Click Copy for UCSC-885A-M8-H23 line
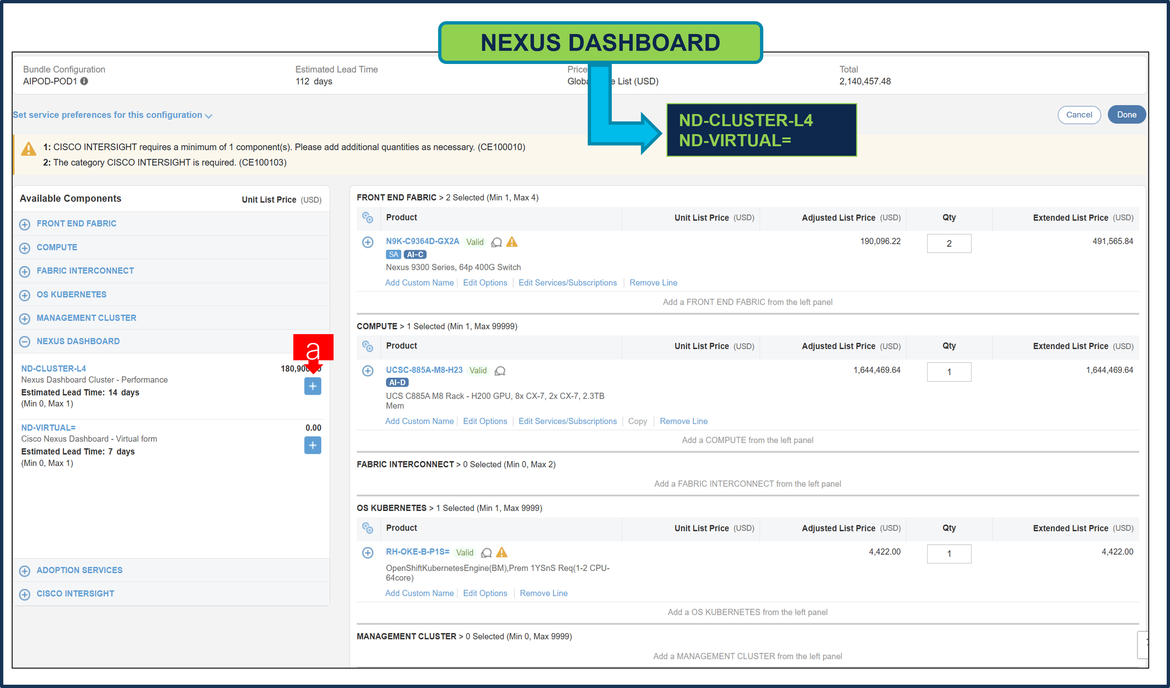 point(637,421)
